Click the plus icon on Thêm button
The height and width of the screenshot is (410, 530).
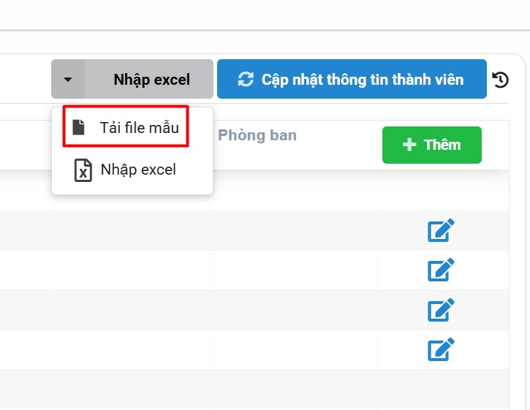tap(409, 145)
